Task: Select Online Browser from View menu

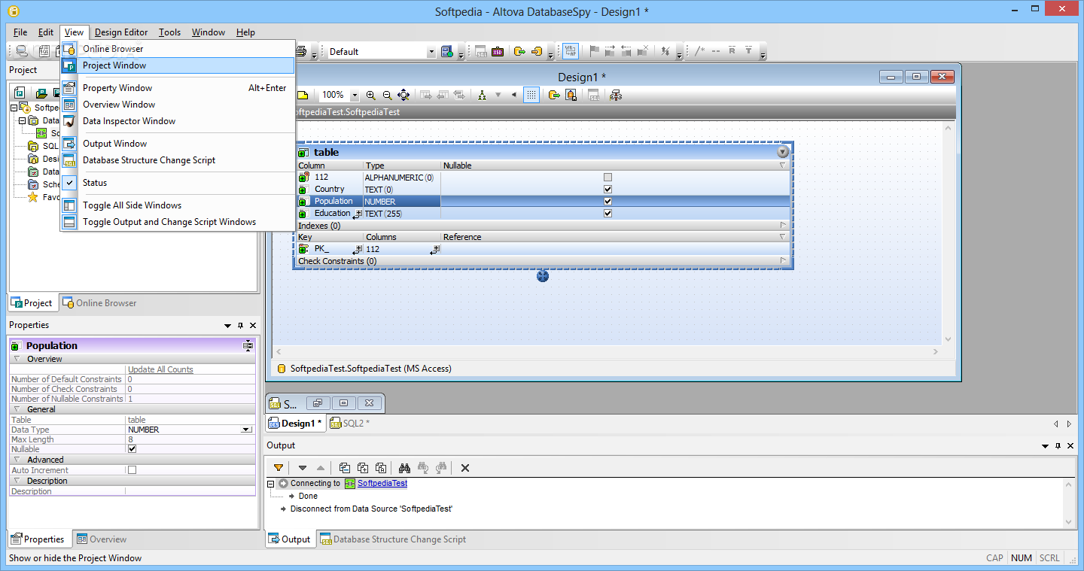Action: point(178,49)
